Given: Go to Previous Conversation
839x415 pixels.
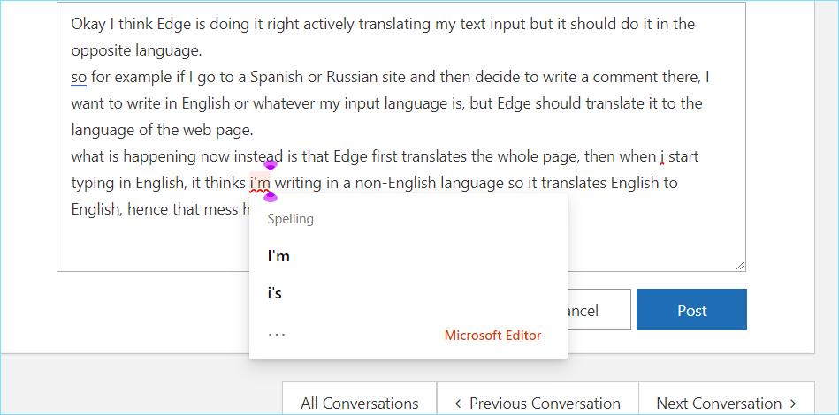Looking at the screenshot, I should [545, 404].
